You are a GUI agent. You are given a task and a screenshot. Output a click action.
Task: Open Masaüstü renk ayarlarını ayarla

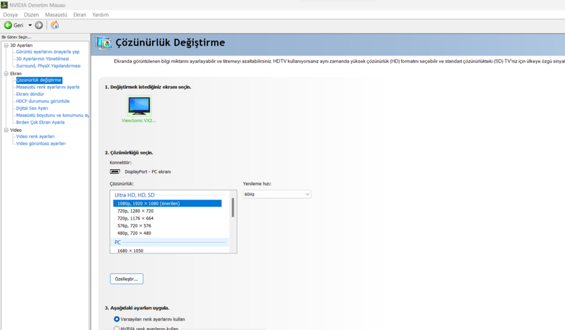click(48, 87)
